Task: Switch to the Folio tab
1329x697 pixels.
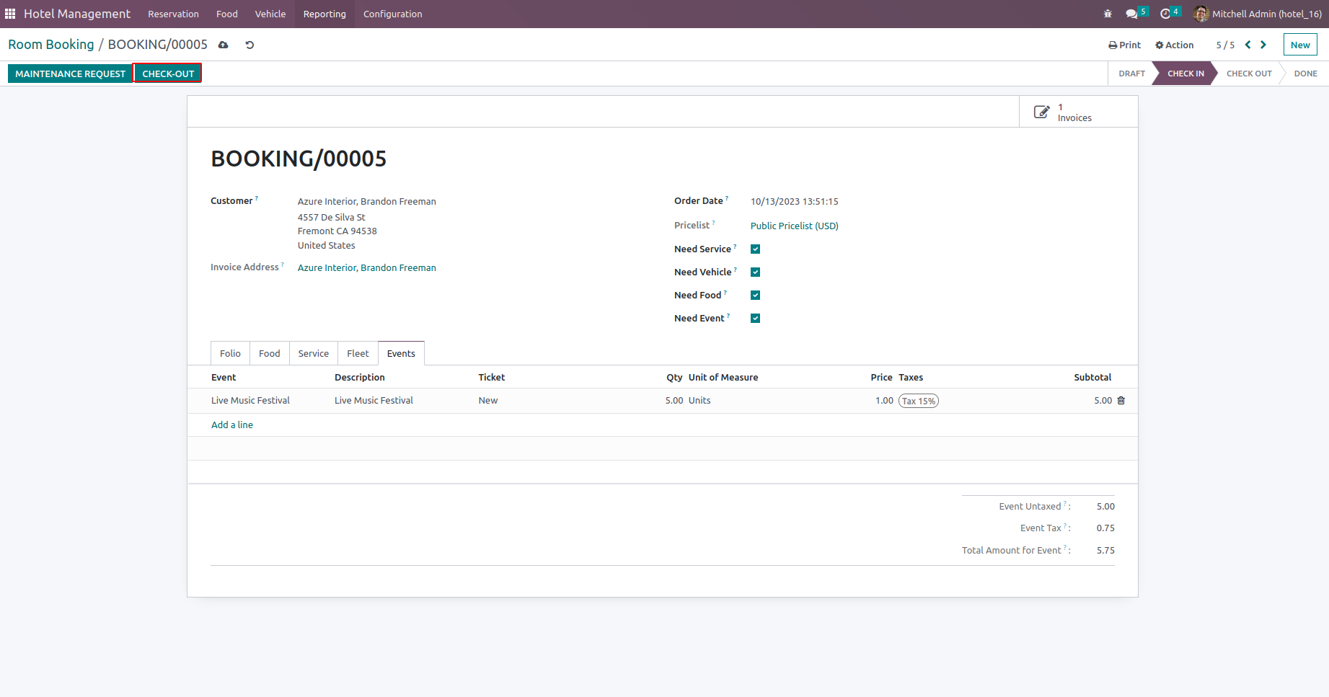Action: click(230, 353)
